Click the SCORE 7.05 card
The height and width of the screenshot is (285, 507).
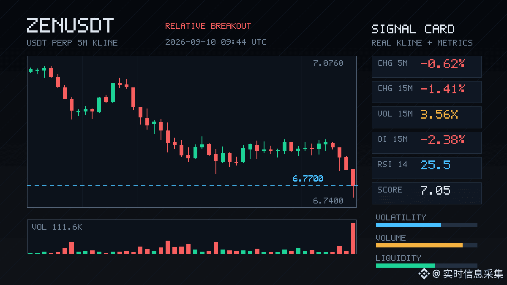click(426, 193)
